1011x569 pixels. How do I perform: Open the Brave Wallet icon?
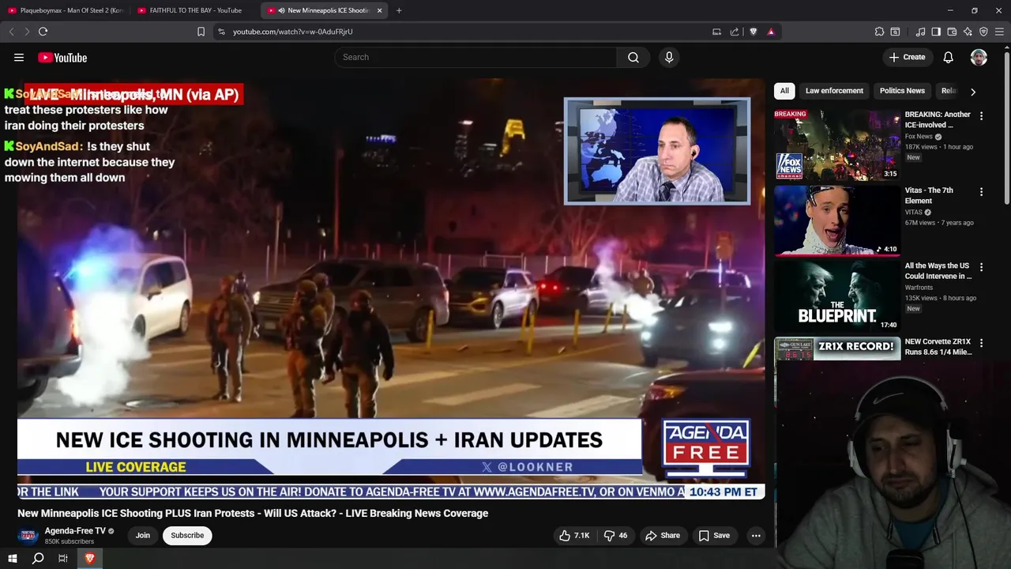pos(952,32)
